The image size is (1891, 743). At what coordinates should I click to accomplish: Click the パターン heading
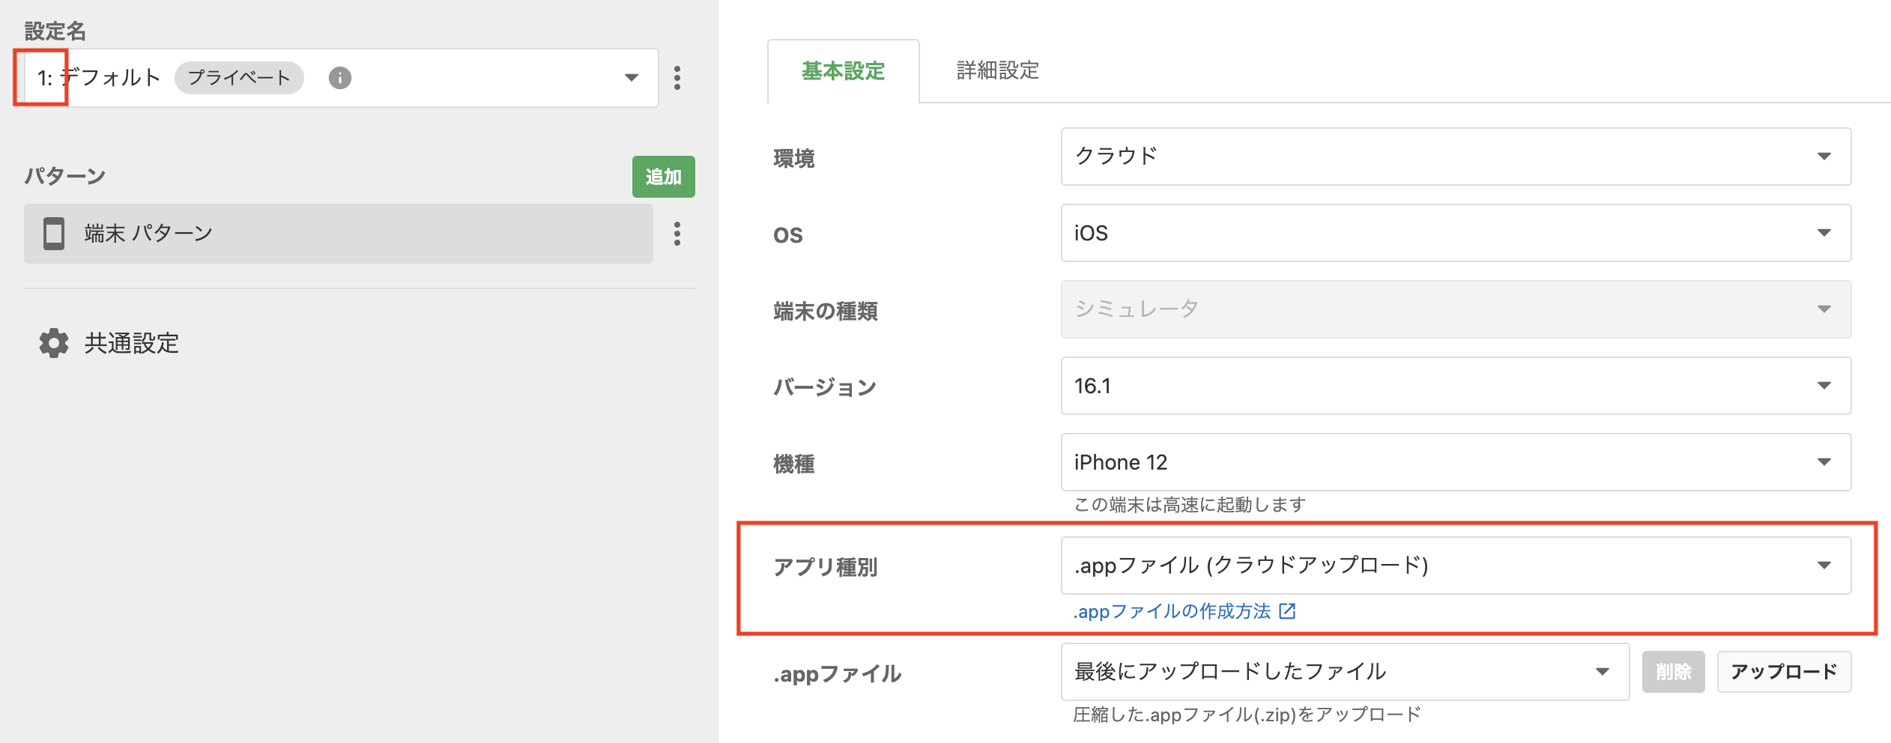point(65,176)
